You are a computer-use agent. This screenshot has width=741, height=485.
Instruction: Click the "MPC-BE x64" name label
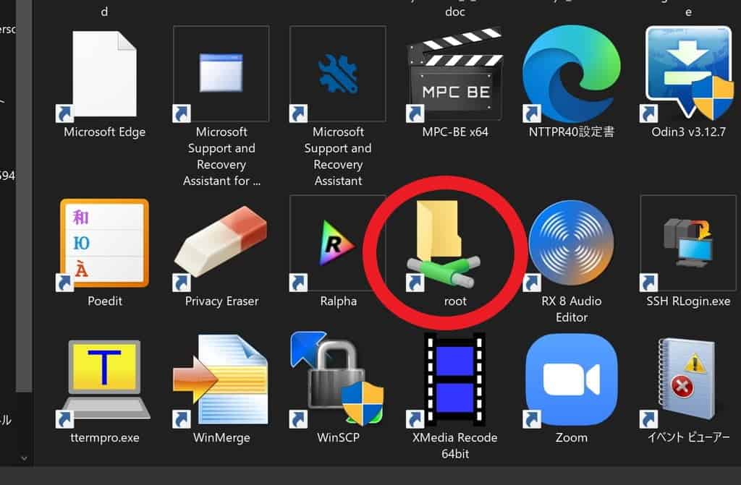[x=455, y=132]
